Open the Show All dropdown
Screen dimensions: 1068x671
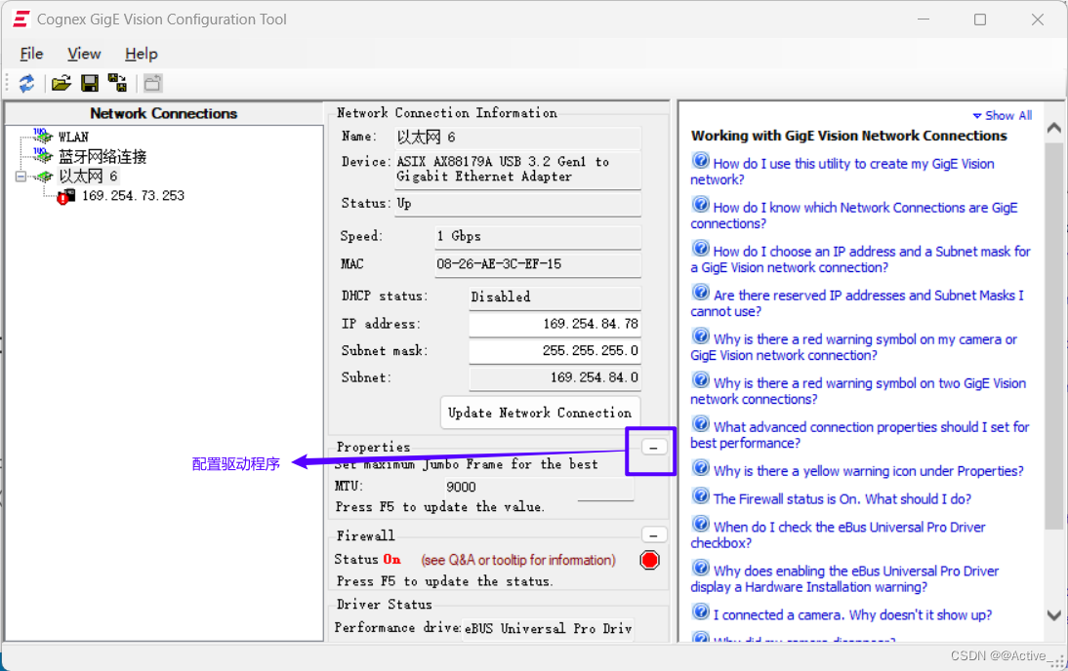click(1002, 115)
